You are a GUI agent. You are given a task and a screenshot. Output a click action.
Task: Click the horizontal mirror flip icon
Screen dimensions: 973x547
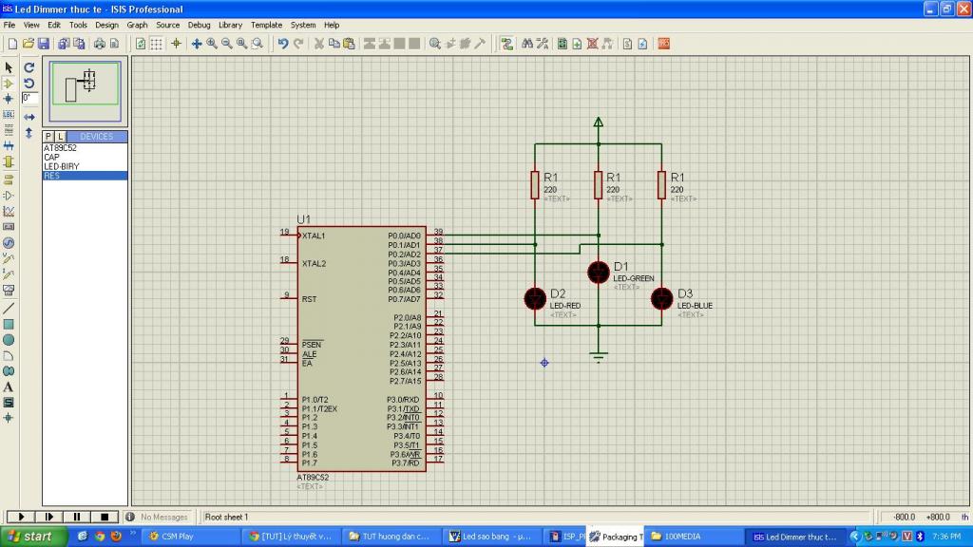(29, 116)
